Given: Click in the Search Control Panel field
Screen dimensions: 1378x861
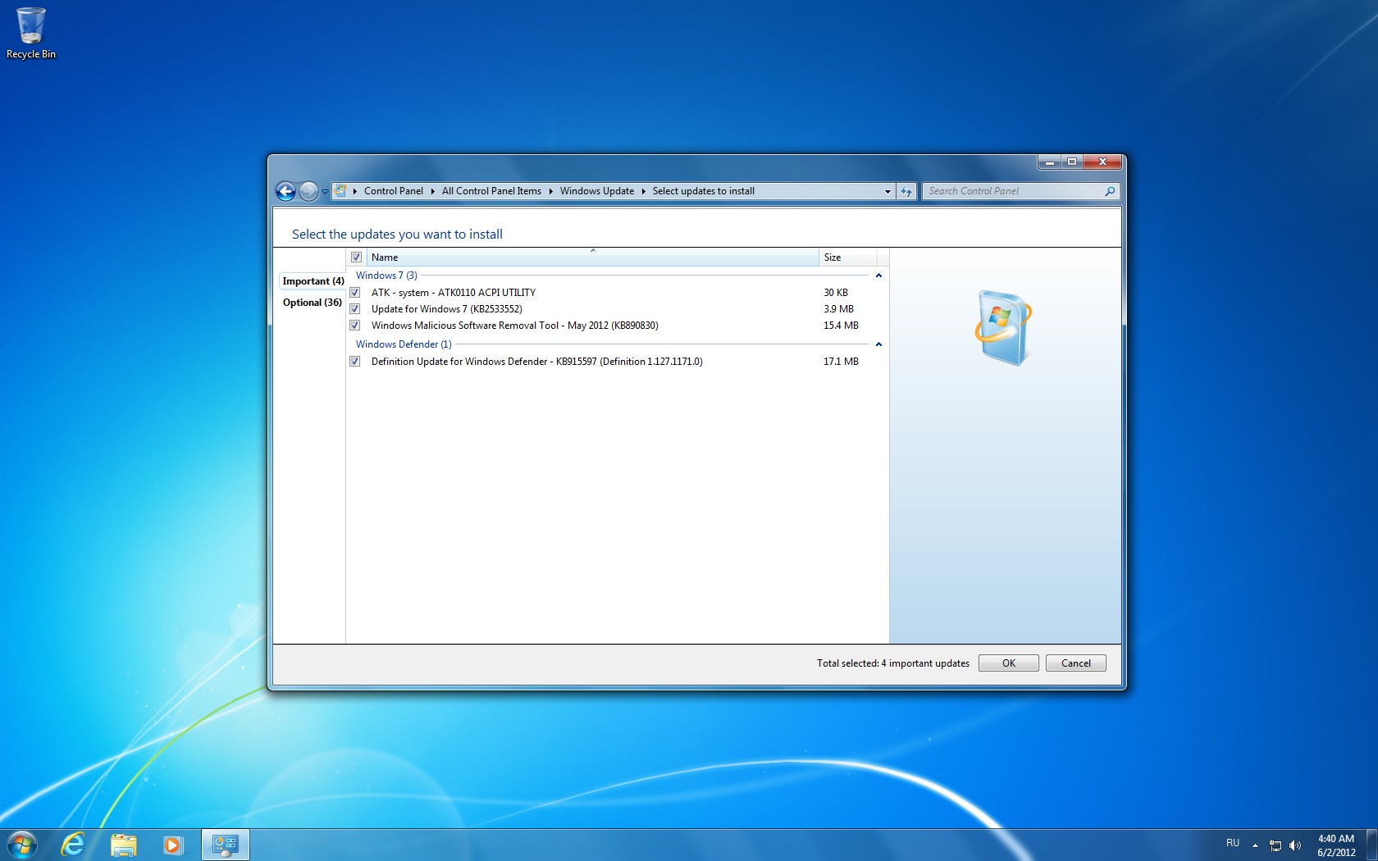Looking at the screenshot, I should coord(1013,192).
